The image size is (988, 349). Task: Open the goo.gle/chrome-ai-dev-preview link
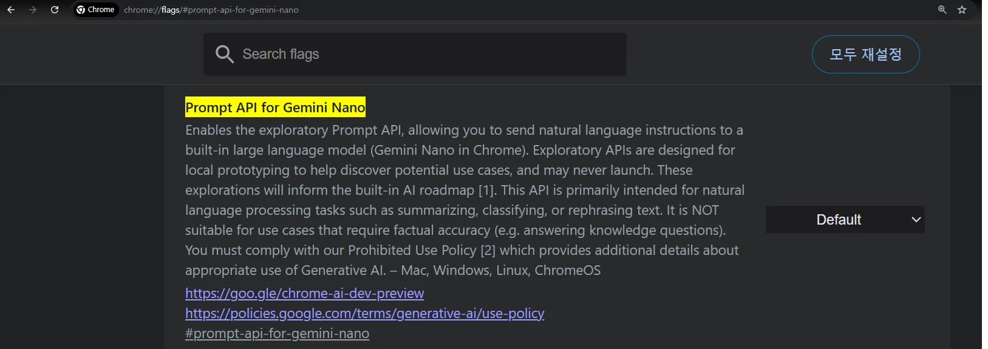coord(304,293)
